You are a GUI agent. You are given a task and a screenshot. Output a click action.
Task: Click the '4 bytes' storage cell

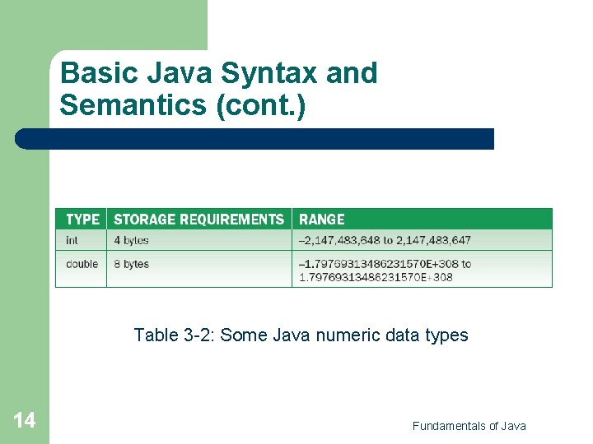click(x=199, y=240)
